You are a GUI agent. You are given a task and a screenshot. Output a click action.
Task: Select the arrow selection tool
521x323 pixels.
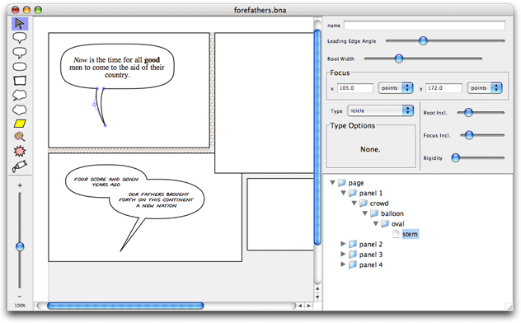tap(20, 24)
